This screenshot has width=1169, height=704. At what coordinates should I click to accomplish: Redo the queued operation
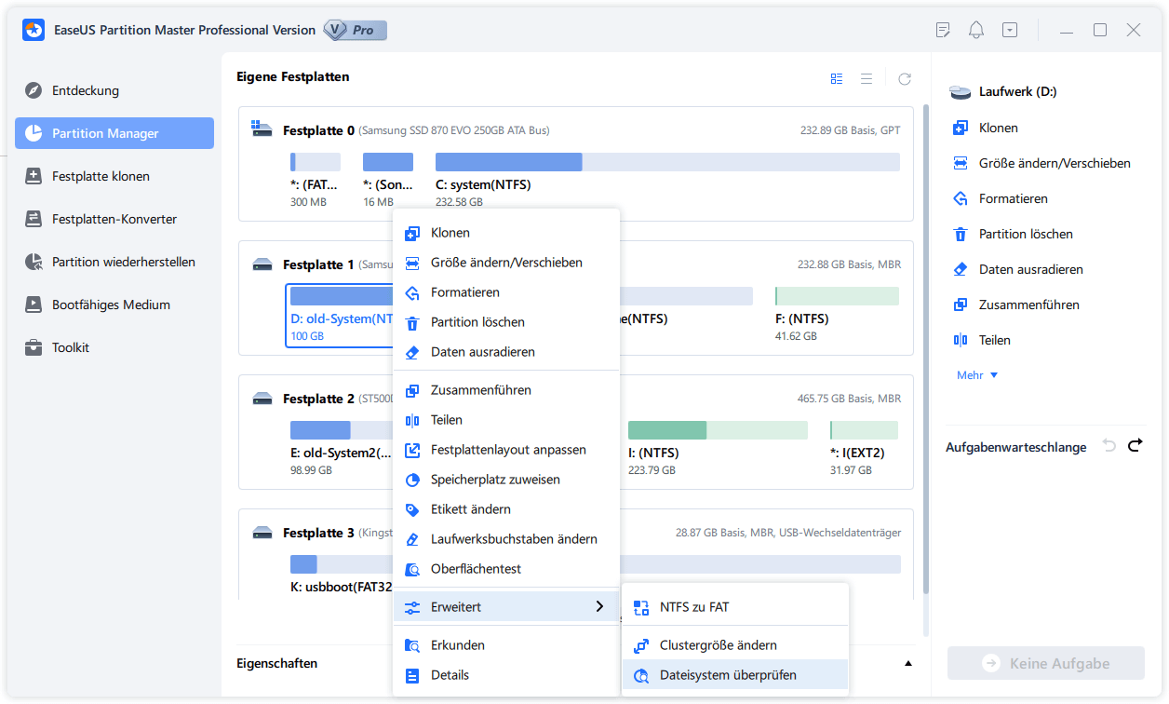(1135, 446)
